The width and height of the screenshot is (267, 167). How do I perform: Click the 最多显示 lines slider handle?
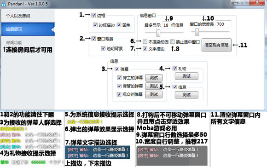point(158,33)
